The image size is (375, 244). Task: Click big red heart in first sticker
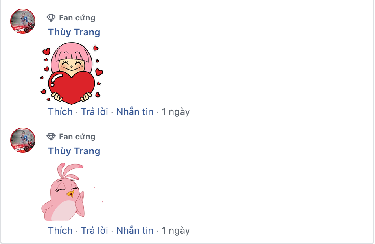coord(72,87)
